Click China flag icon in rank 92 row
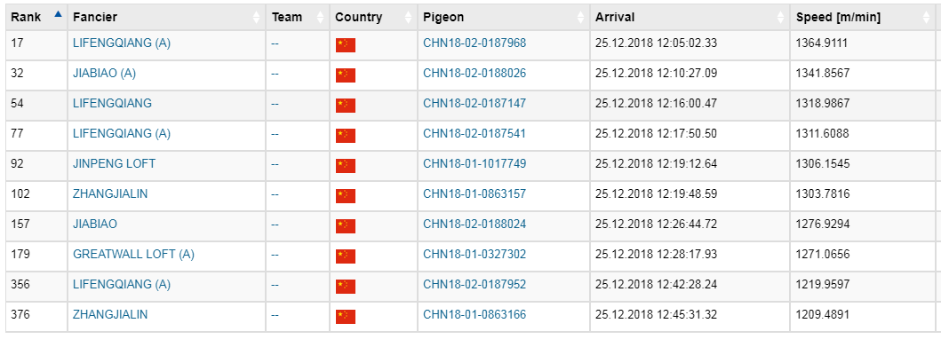The image size is (941, 339). tap(345, 166)
